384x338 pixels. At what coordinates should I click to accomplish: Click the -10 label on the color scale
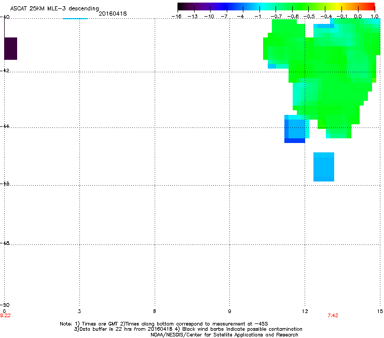(209, 17)
